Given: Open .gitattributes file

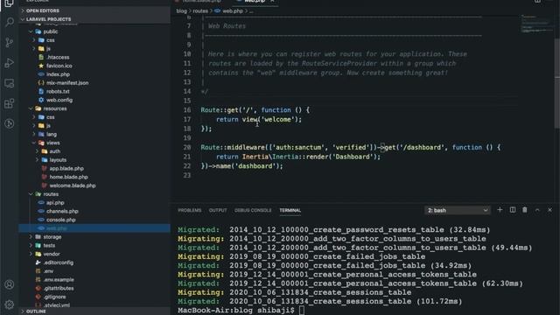Looking at the screenshot, I should [x=59, y=289].
